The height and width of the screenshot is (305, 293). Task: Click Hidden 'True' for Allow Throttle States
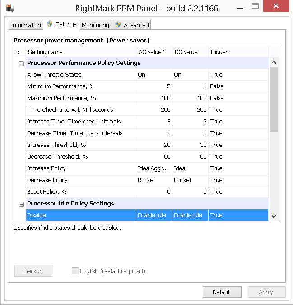[x=238, y=75]
